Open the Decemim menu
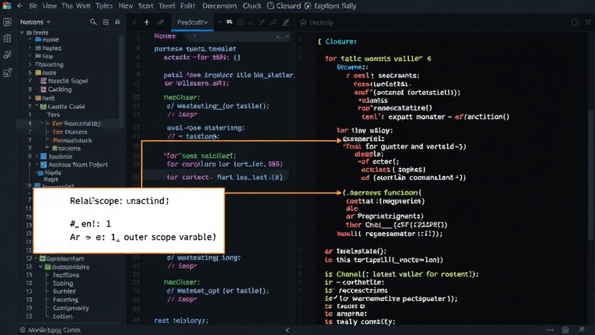 pos(219,6)
